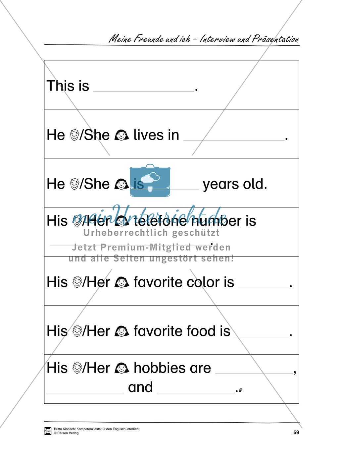This screenshot has height=465, width=339.
Task: Click the 'Jetzt Premium-Mitglied werden' text
Action: pyautogui.click(x=151, y=247)
